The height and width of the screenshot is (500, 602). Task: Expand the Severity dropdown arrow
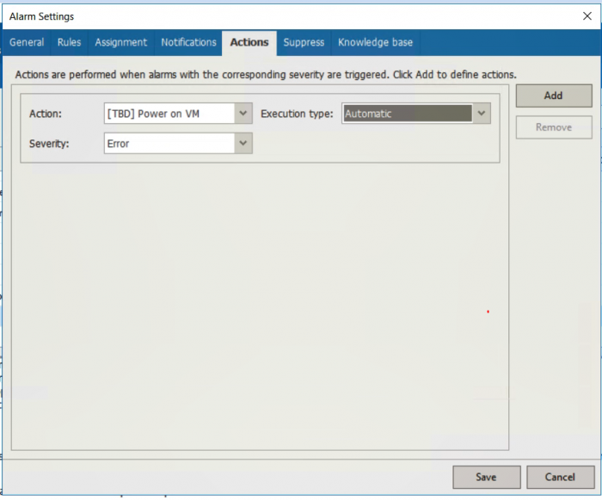[x=243, y=144]
